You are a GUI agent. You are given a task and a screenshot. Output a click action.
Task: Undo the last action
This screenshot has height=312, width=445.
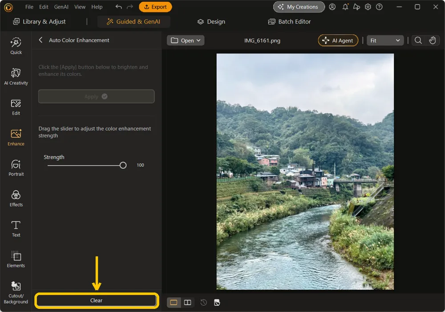(119, 7)
